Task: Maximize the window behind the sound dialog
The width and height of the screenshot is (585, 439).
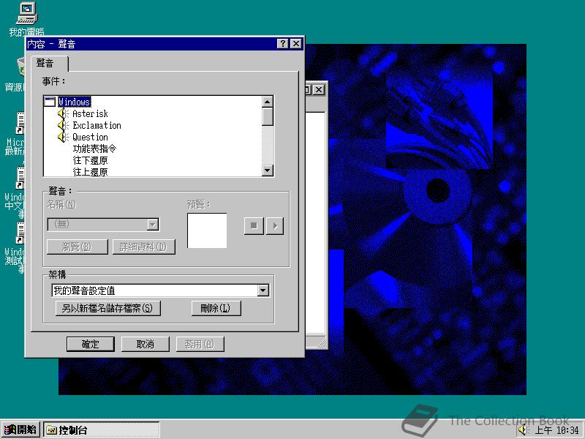Action: click(x=308, y=89)
